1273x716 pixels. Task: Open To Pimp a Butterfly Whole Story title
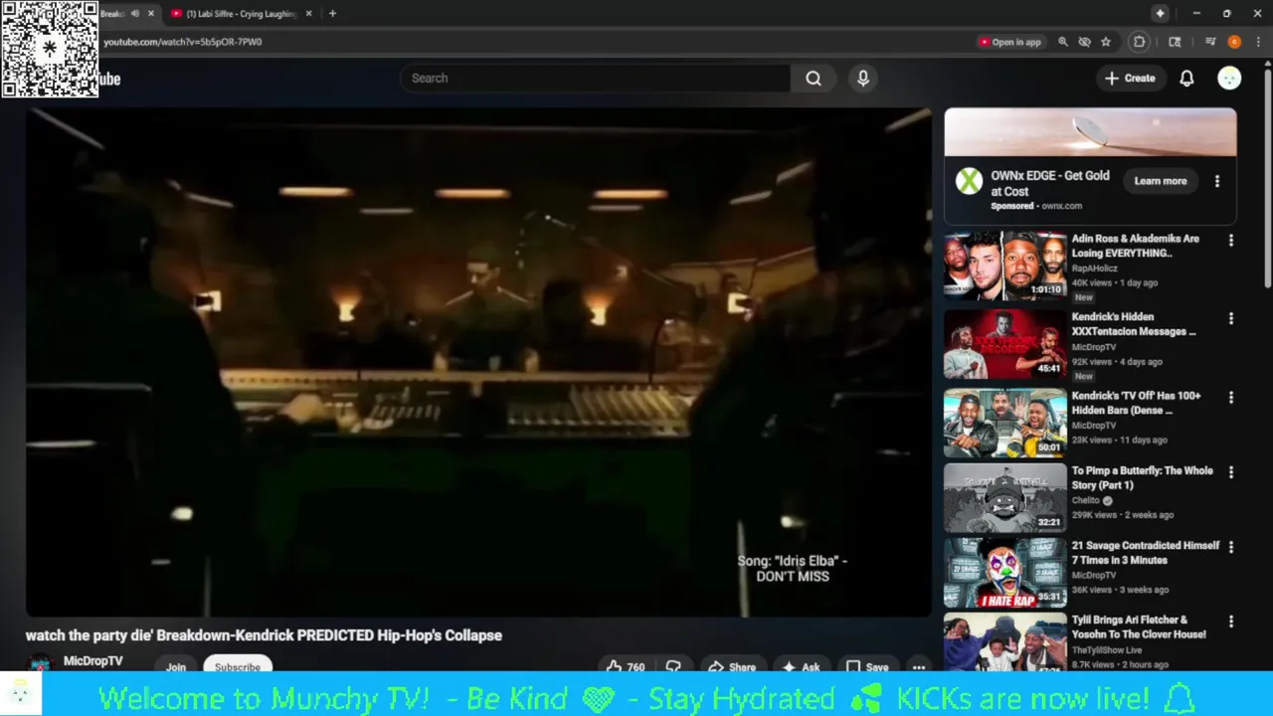[1142, 478]
